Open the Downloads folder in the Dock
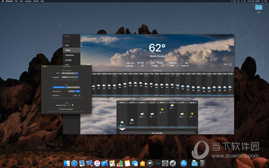269x168 pixels. point(195,163)
